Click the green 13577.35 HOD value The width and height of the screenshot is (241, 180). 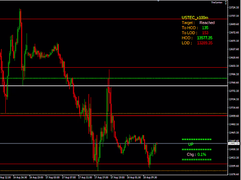(204, 38)
